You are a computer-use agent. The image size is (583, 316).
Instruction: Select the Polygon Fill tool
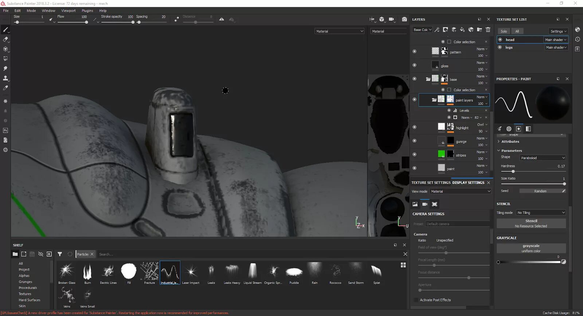(5, 59)
